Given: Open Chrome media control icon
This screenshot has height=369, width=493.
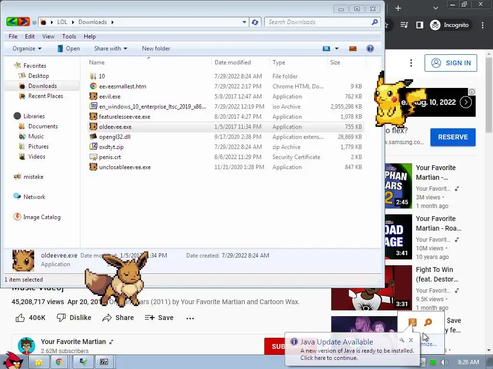Looking at the screenshot, I should [404, 25].
